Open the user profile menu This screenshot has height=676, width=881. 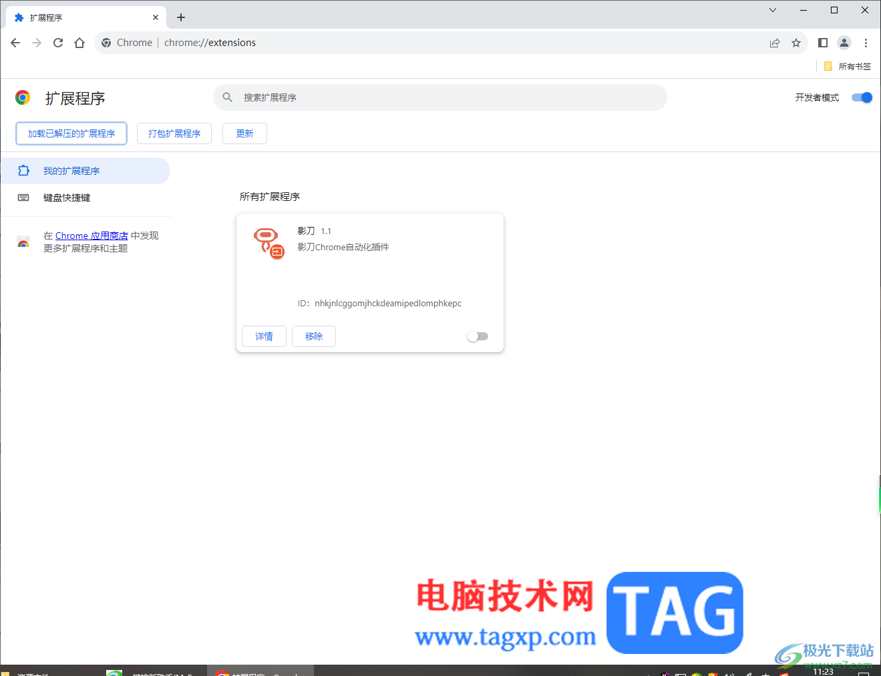[x=844, y=43]
